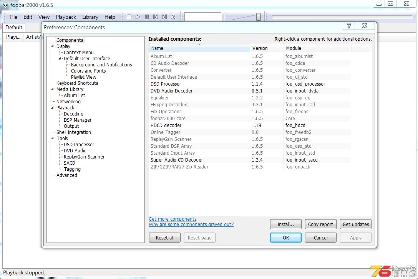Select Shell Integration page
This screenshot has width=418, height=279.
[x=74, y=132]
